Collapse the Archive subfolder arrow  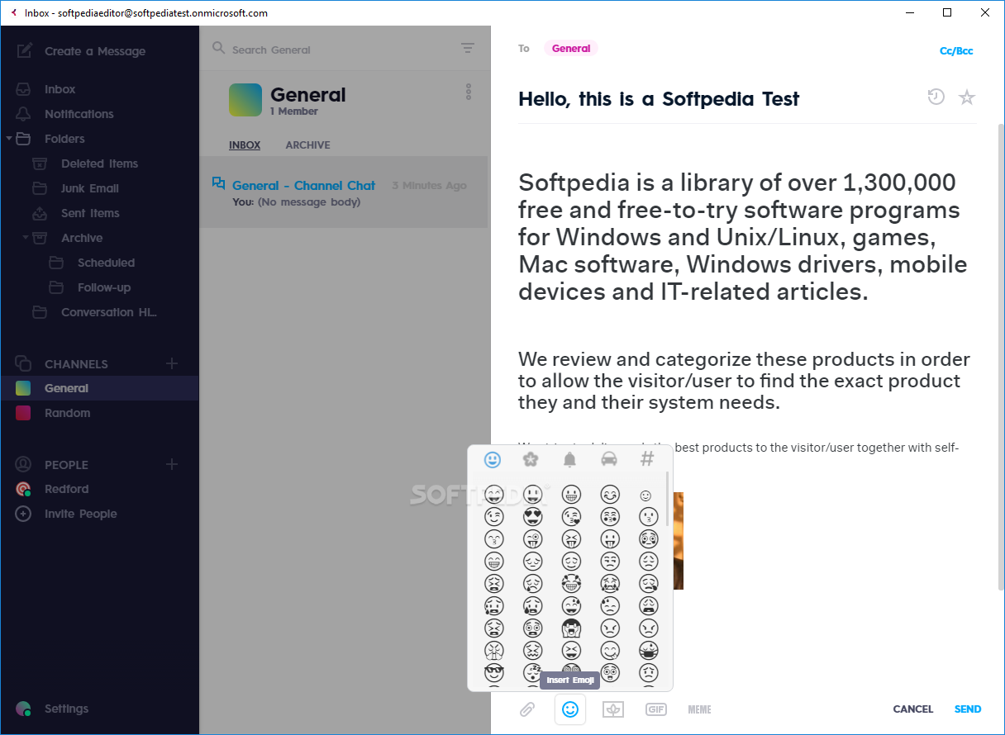coord(26,238)
